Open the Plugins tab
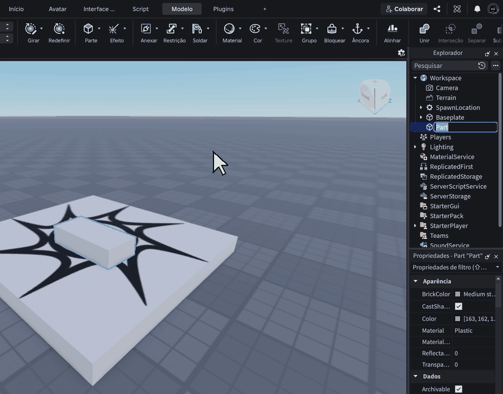503x394 pixels. coord(223,9)
